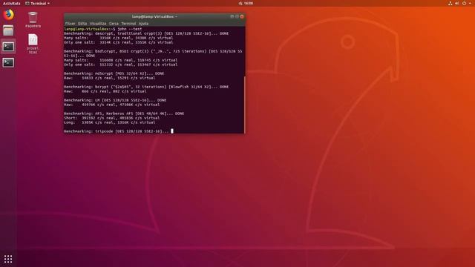The image size is (475, 267).
Task: Click the 'Benchmarking: md5crypt' line
Action: [114, 73]
